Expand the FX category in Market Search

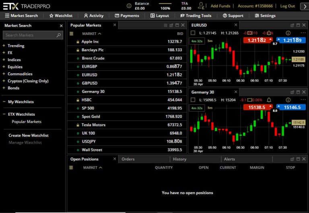(x=4, y=53)
